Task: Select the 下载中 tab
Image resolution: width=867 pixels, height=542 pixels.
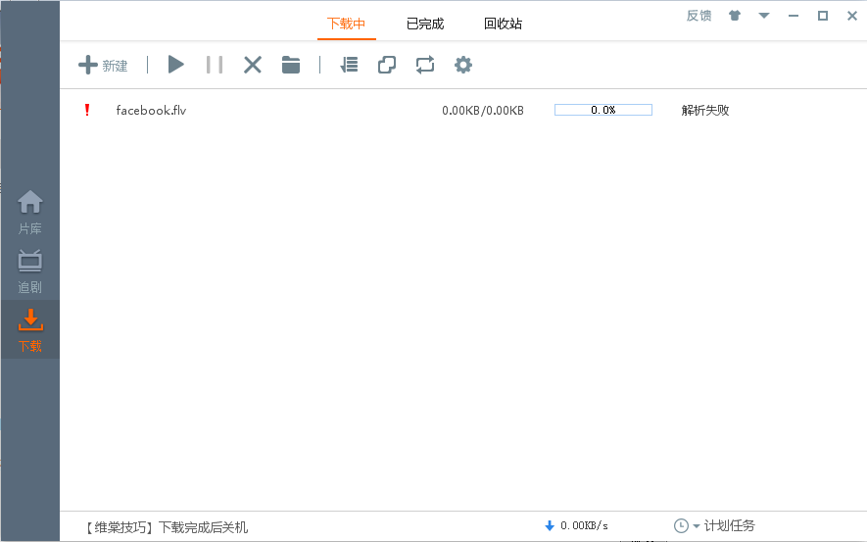Action: [346, 24]
